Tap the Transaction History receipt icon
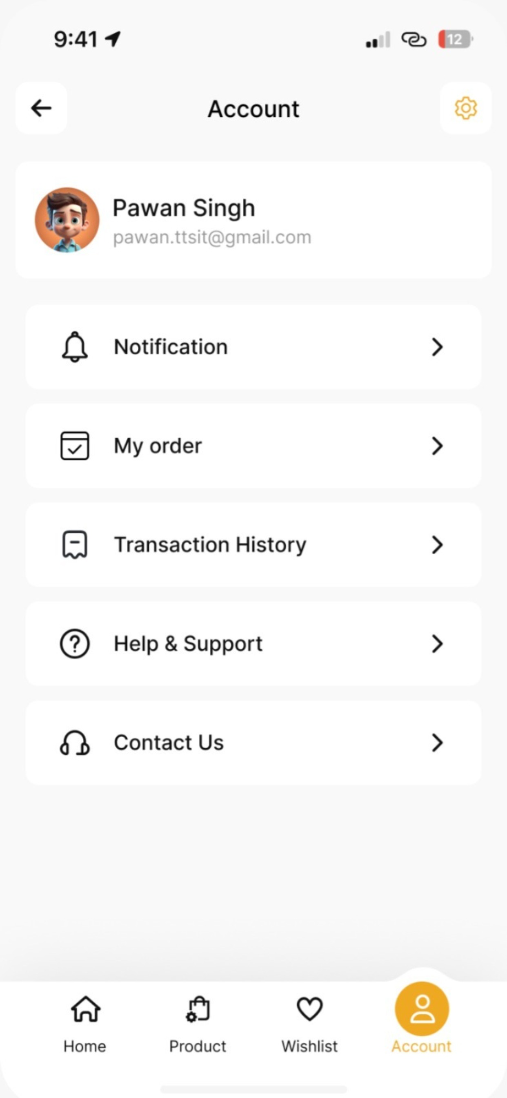Viewport: 507px width, 1098px height. (75, 545)
